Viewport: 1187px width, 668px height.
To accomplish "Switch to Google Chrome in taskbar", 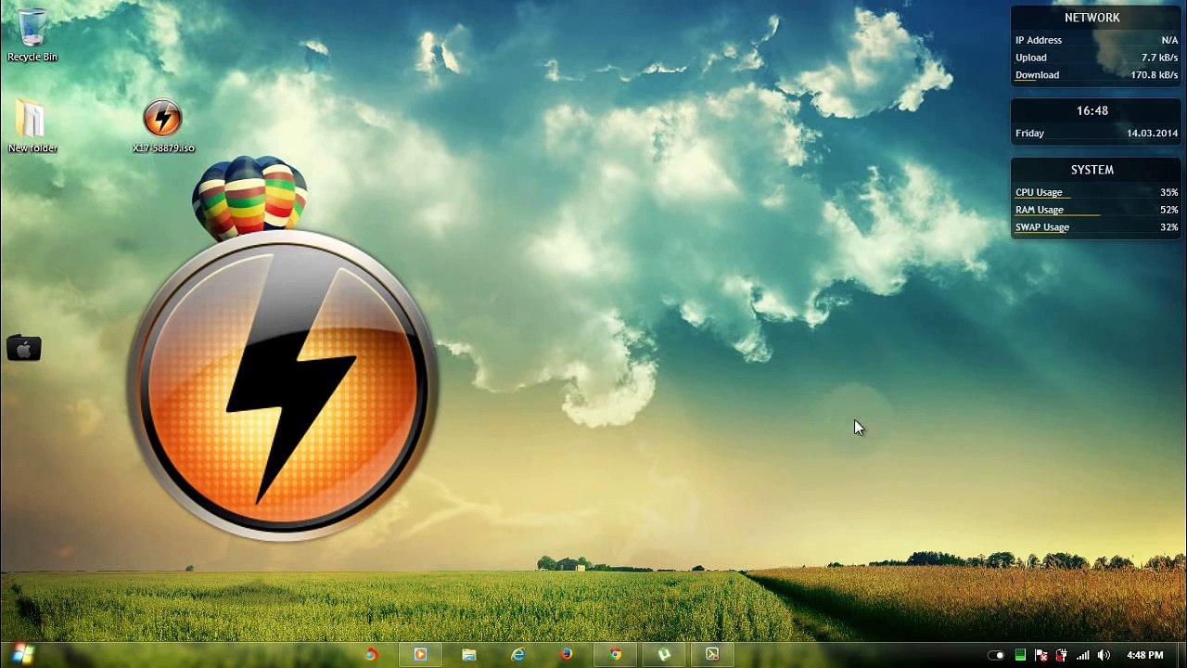I will coord(616,655).
